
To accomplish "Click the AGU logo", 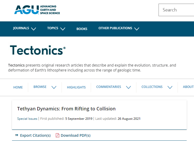I will (37, 10).
